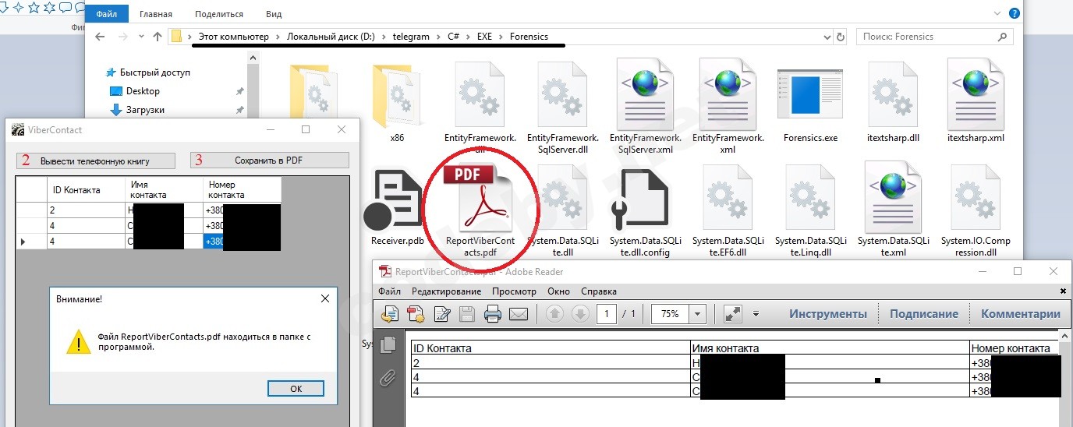This screenshot has width=1073, height=427.
Task: Click Adobe Reader print icon
Action: point(492,314)
